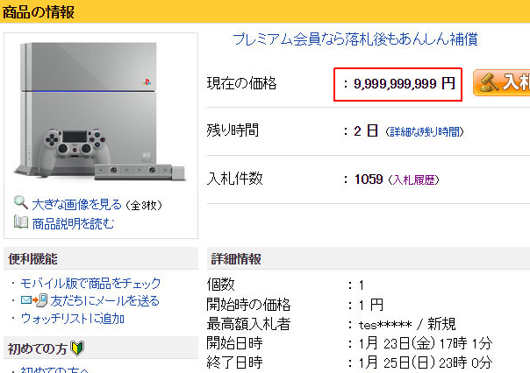Click the beginner leaf mark next to 初めての方
This screenshot has height=373, width=530.
coord(77,348)
